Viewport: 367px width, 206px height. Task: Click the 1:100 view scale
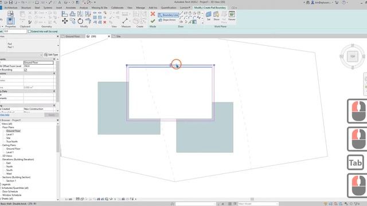point(69,199)
